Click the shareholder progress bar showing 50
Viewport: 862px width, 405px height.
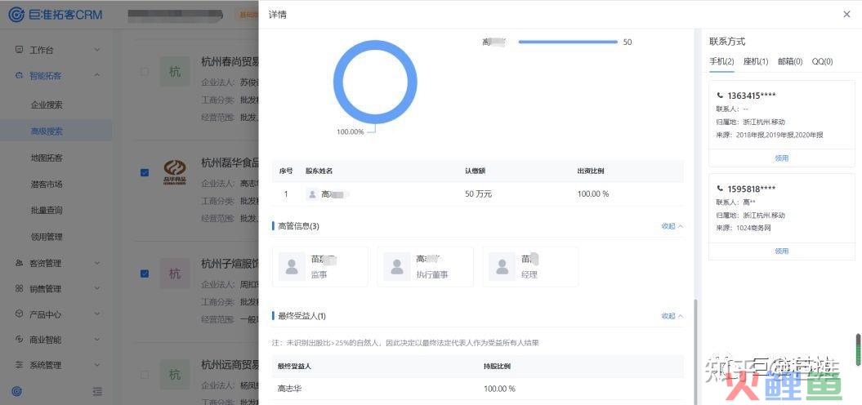tap(568, 42)
